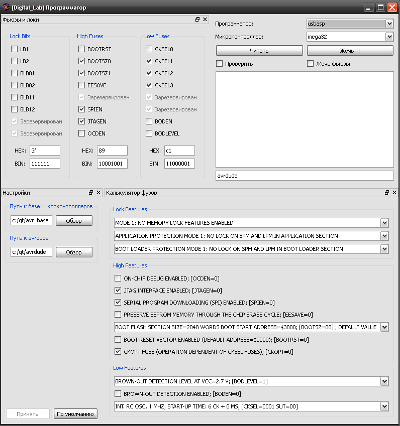Close the Фьюзы и локи panel
The image size is (400, 426).
pos(205,20)
